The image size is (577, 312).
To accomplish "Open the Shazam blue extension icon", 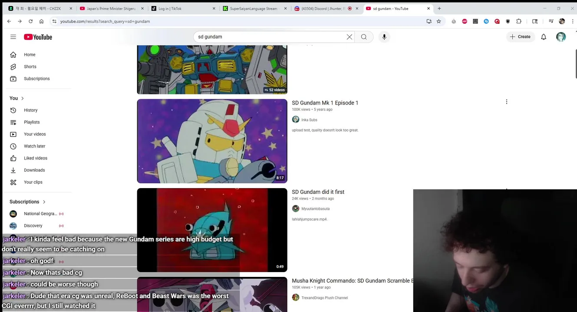I will click(486, 21).
